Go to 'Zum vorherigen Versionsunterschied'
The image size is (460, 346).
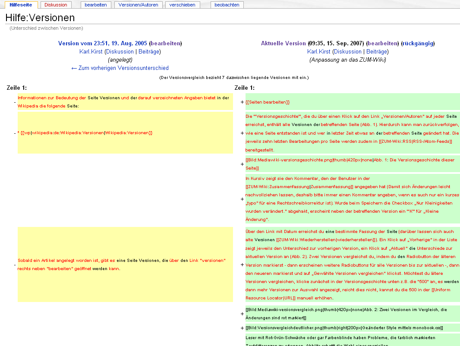tap(120, 68)
